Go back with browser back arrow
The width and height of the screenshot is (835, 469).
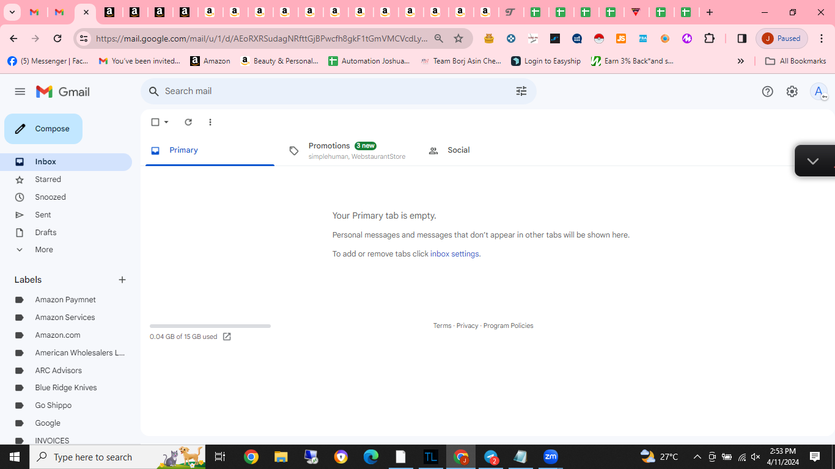[13, 38]
